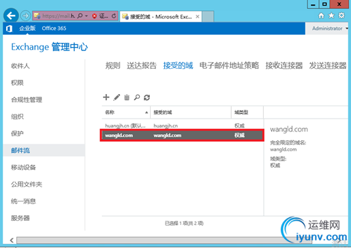Open 收件人 in the left navigation

(x=20, y=66)
